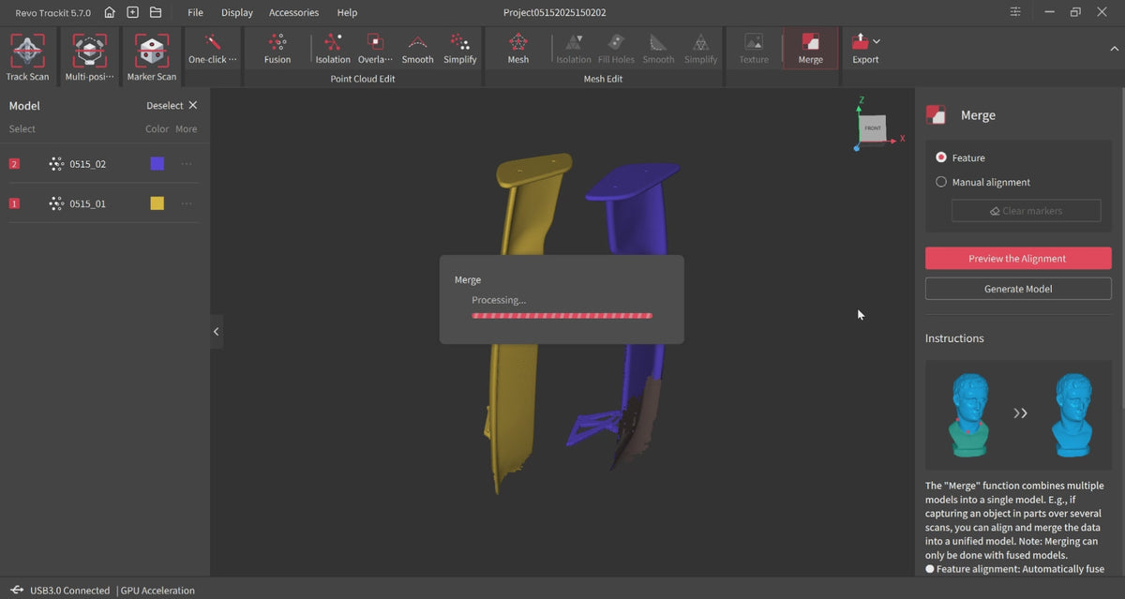Toggle selection checkbox for model 0515_02
Screen dimensions: 1125x599
click(14, 164)
